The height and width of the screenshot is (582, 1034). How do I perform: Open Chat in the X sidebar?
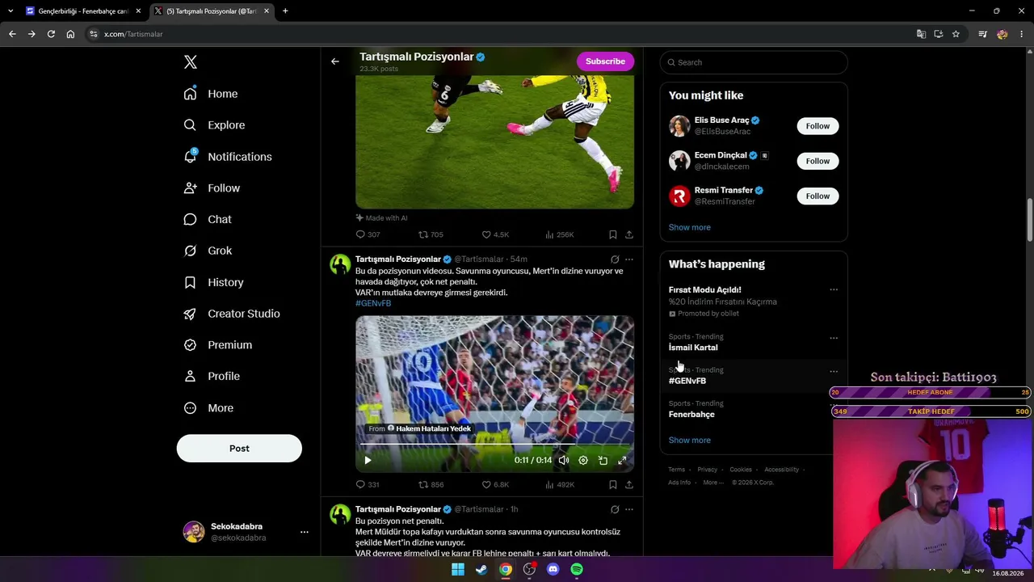pos(208,219)
